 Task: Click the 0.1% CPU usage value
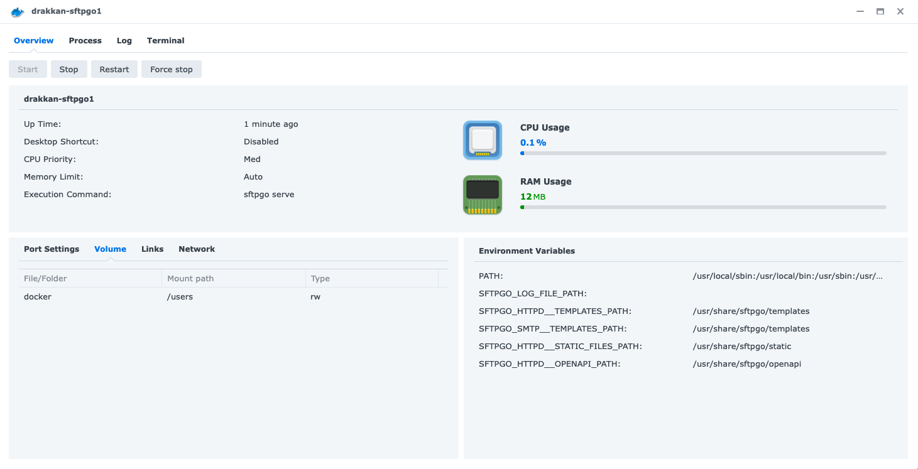tap(533, 143)
